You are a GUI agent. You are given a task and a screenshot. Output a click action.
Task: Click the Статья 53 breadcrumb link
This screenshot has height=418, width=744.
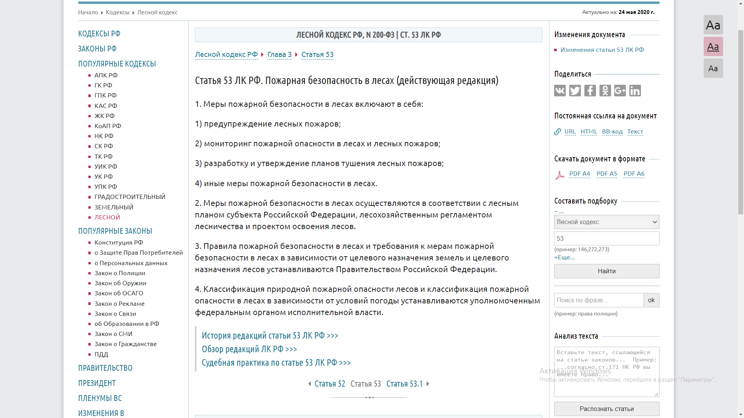[317, 55]
